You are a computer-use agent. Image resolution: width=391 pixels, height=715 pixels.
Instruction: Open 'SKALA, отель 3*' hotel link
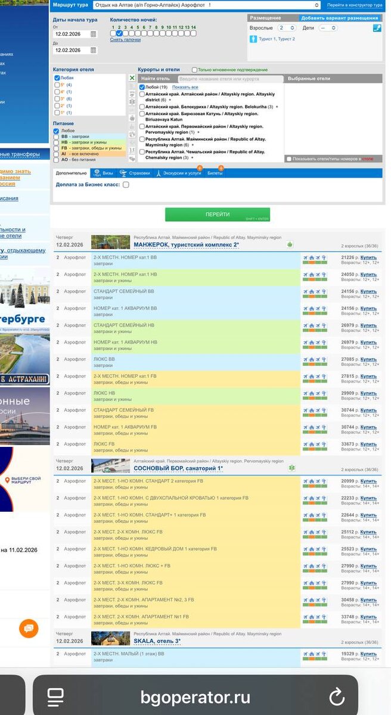click(x=157, y=641)
